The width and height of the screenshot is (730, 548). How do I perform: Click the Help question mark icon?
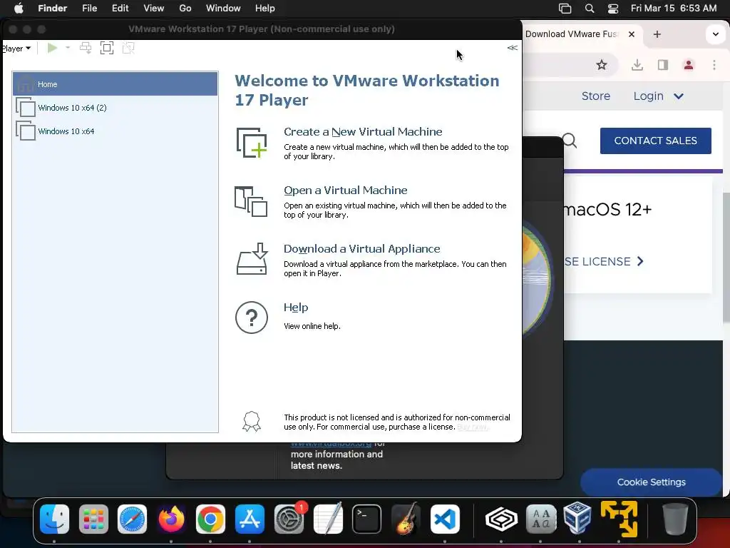coord(252,318)
